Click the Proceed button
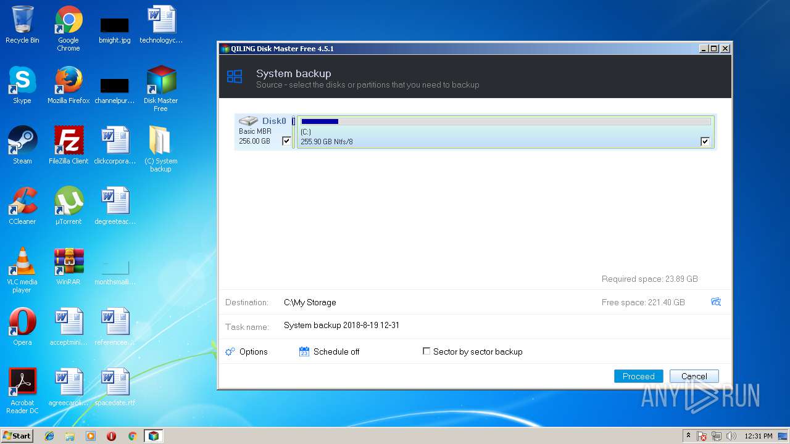790x444 pixels. (x=639, y=376)
